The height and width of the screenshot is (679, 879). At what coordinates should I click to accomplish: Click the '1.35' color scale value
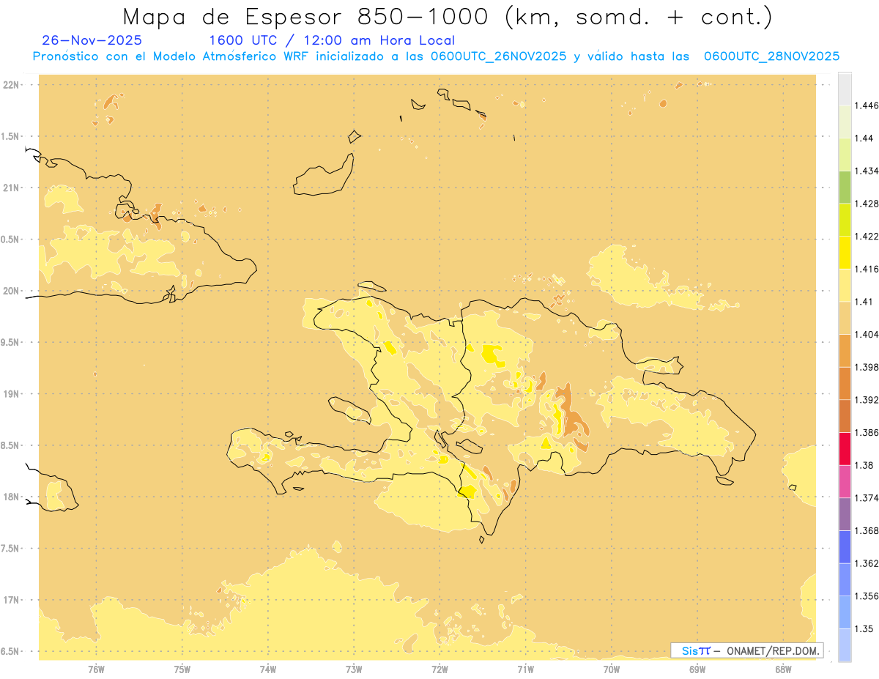[864, 628]
